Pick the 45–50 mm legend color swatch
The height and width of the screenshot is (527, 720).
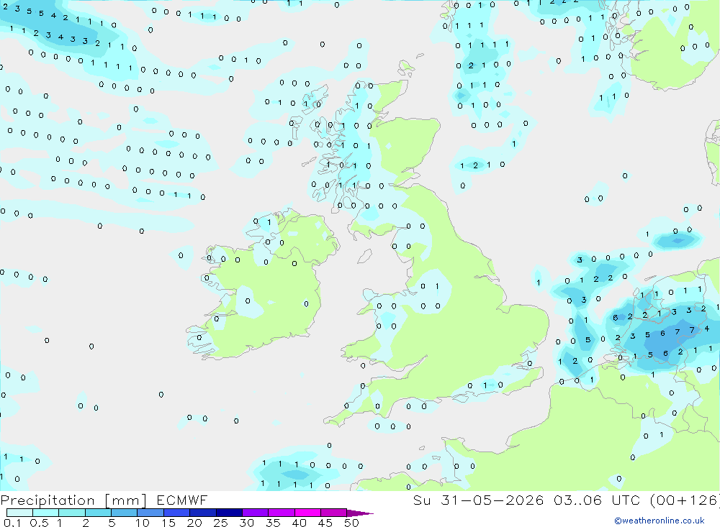(334, 513)
